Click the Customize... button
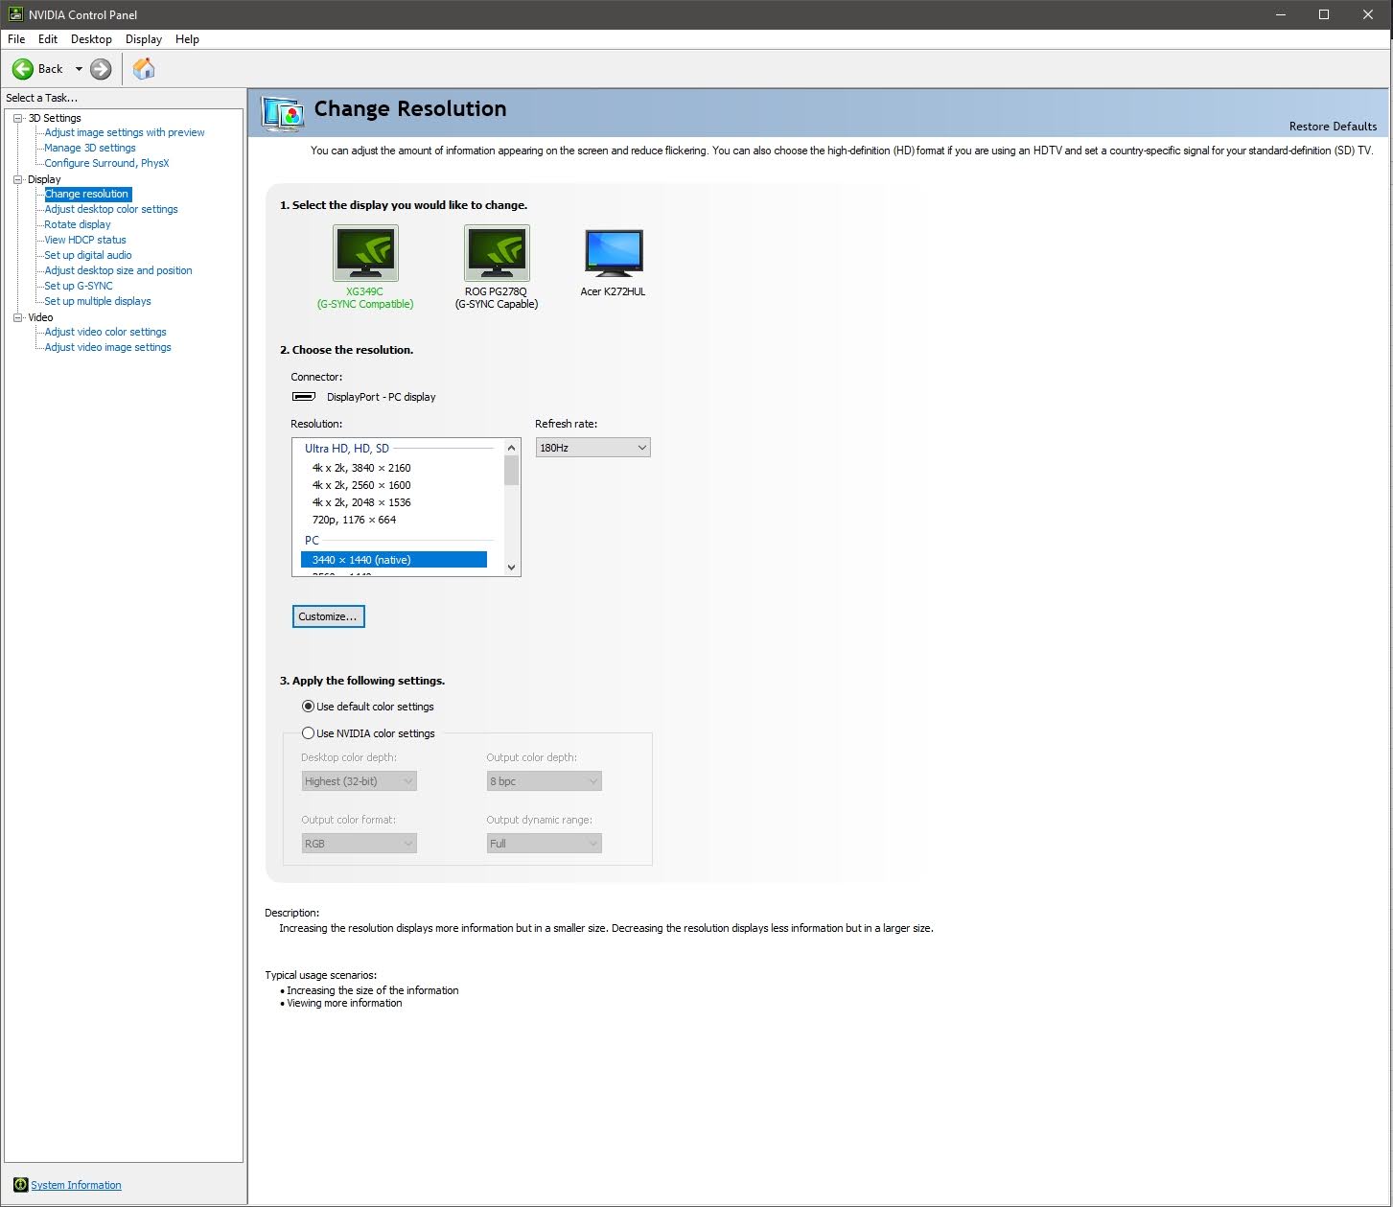1393x1207 pixels. [328, 616]
